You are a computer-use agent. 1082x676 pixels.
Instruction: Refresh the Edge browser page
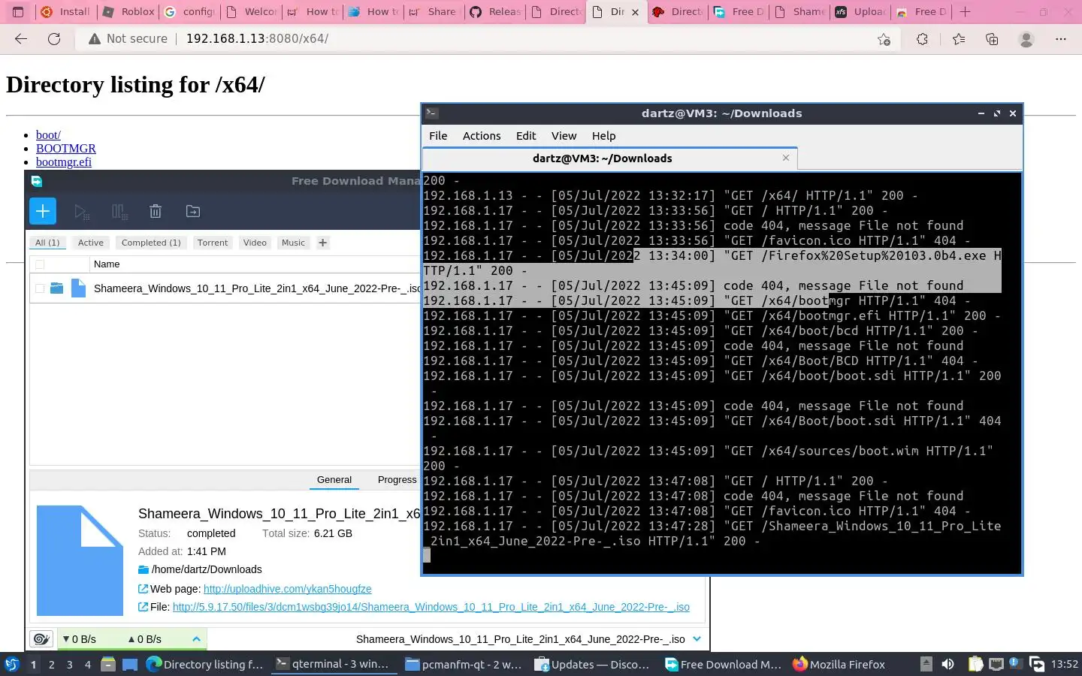pyautogui.click(x=54, y=39)
